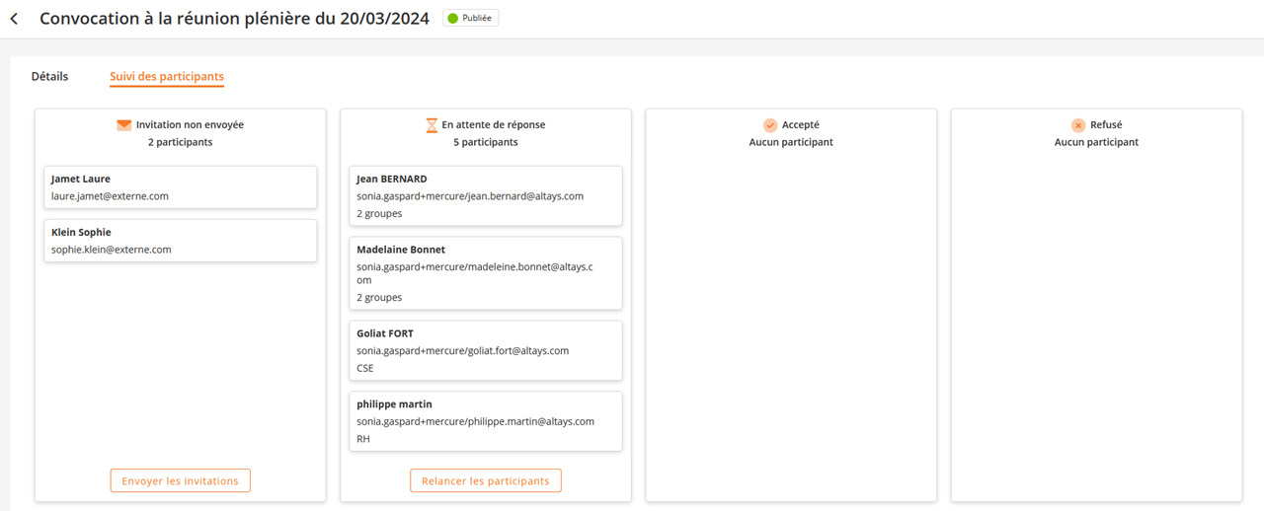Click the laure.jamet@externe.com email address

(x=110, y=196)
